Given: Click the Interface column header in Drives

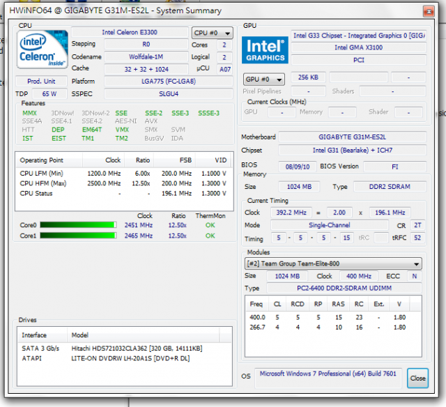Looking at the screenshot, I should 43,335.
